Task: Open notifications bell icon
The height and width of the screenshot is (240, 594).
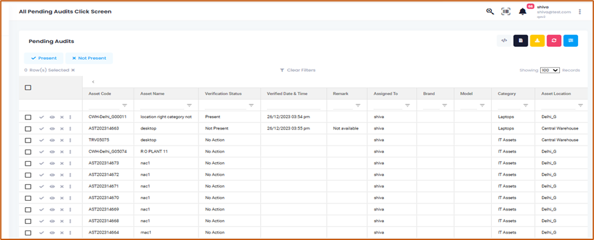Action: tap(523, 12)
